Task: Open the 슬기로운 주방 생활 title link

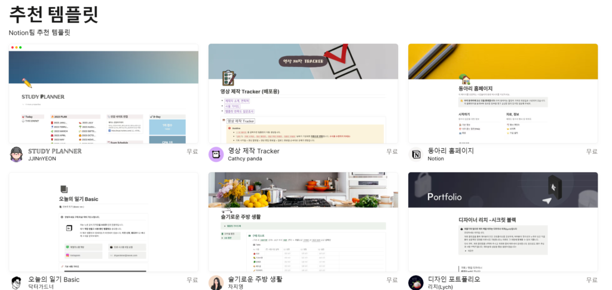Action: tap(255, 279)
